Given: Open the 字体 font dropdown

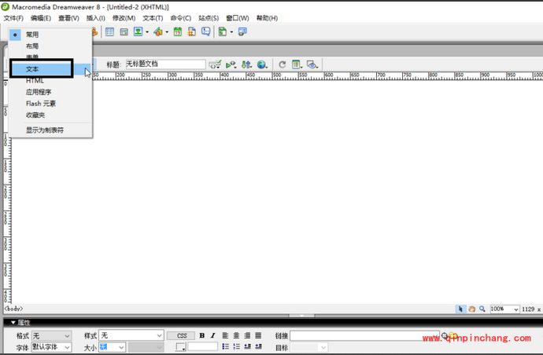Looking at the screenshot, I should click(x=51, y=347).
